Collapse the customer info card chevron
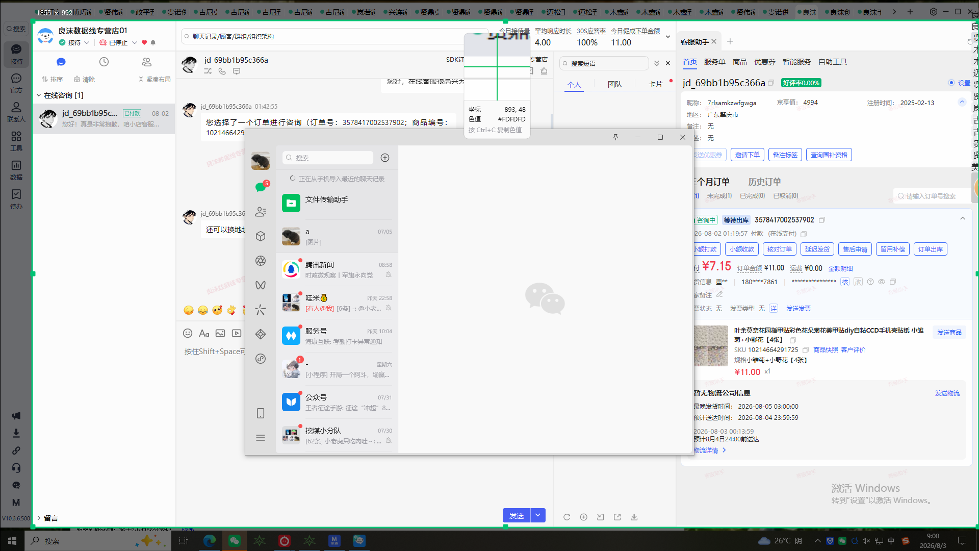 click(x=962, y=102)
